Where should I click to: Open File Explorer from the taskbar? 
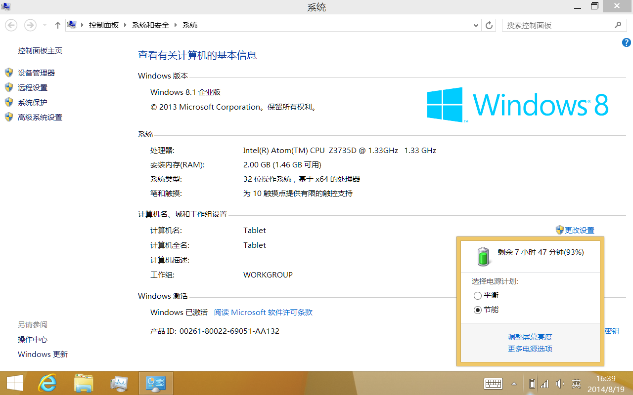tap(84, 383)
